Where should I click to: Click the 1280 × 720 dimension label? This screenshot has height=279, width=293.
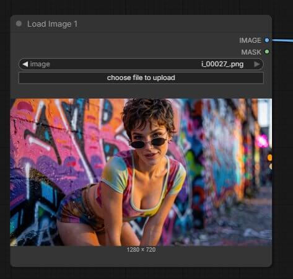click(141, 250)
